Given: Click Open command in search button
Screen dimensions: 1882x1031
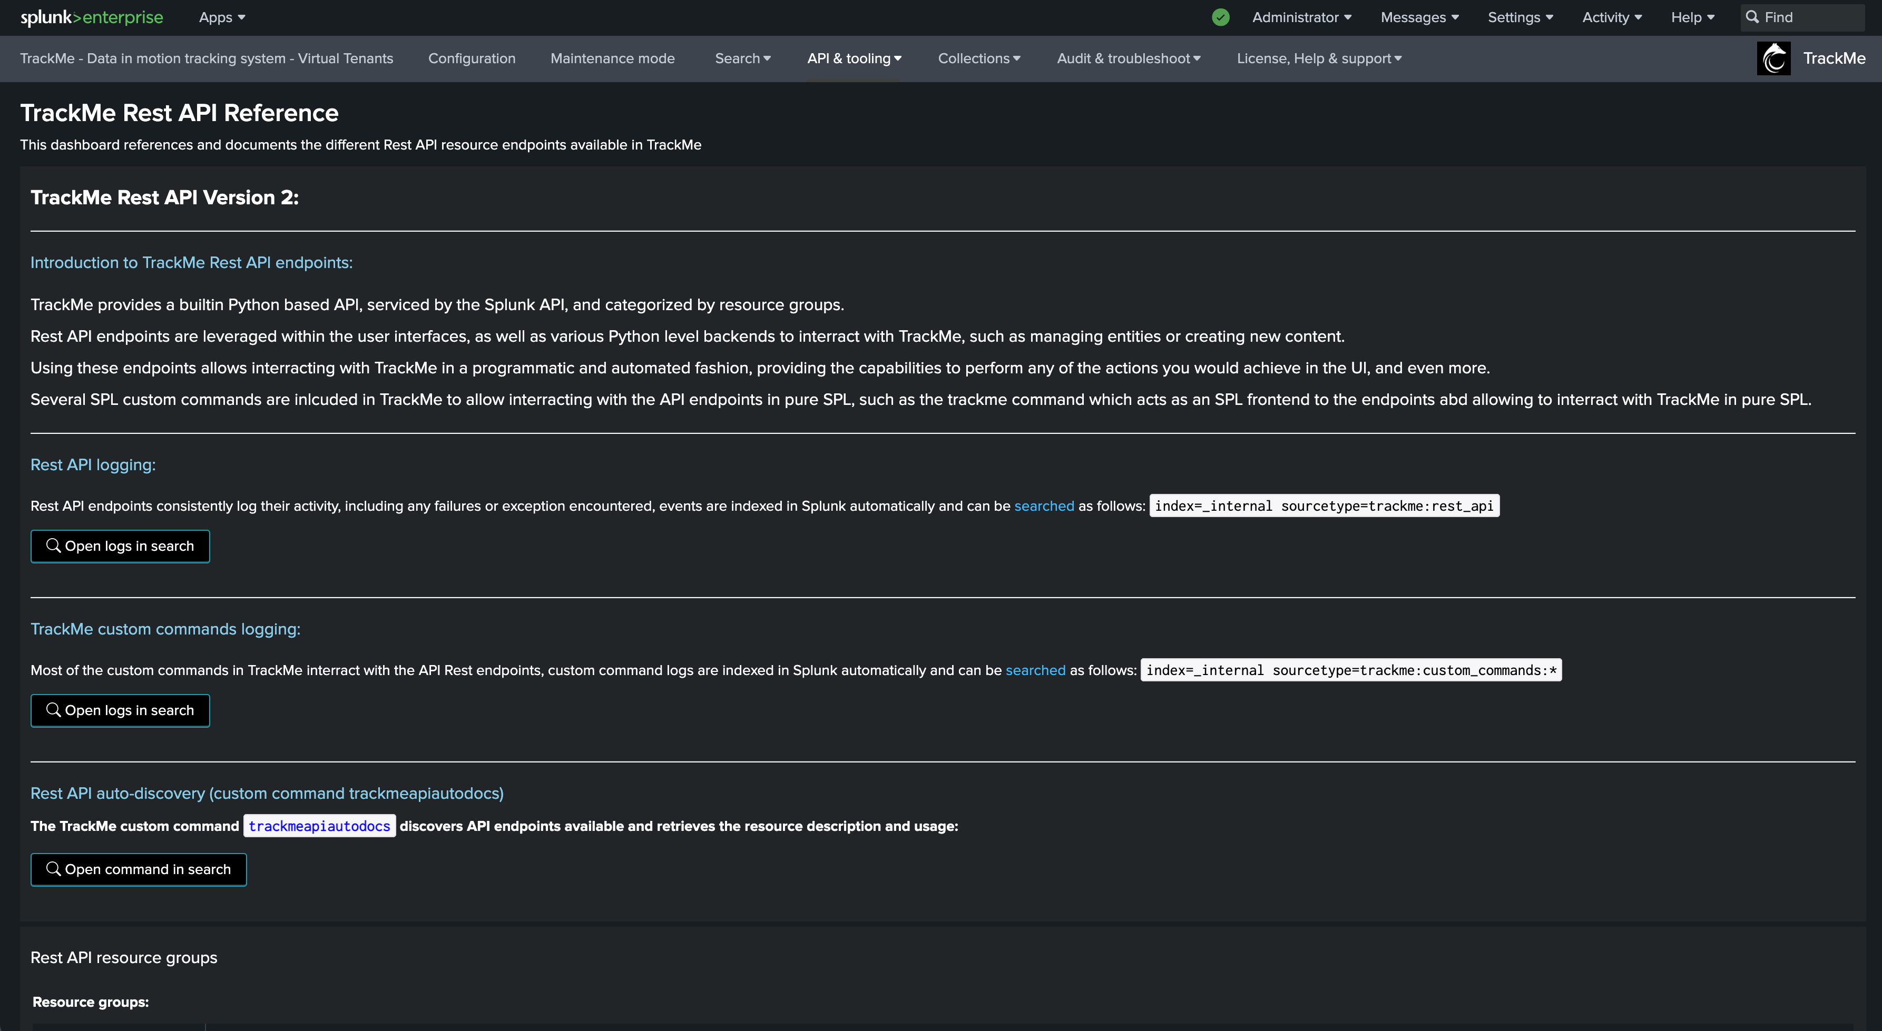Looking at the screenshot, I should click(139, 870).
